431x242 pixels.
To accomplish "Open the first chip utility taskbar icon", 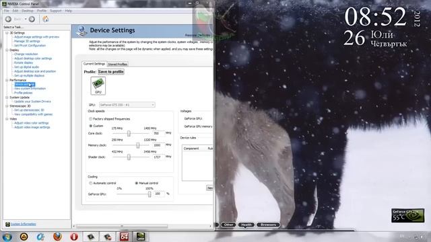I will [91, 237].
